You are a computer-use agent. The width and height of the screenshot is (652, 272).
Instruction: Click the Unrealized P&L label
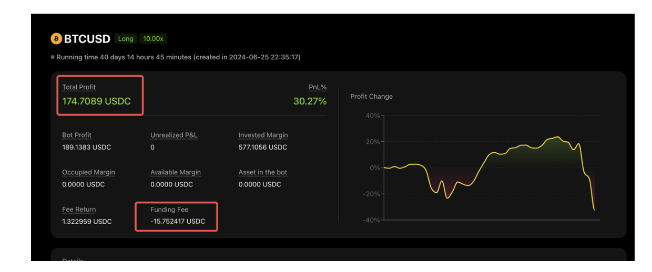pos(174,135)
